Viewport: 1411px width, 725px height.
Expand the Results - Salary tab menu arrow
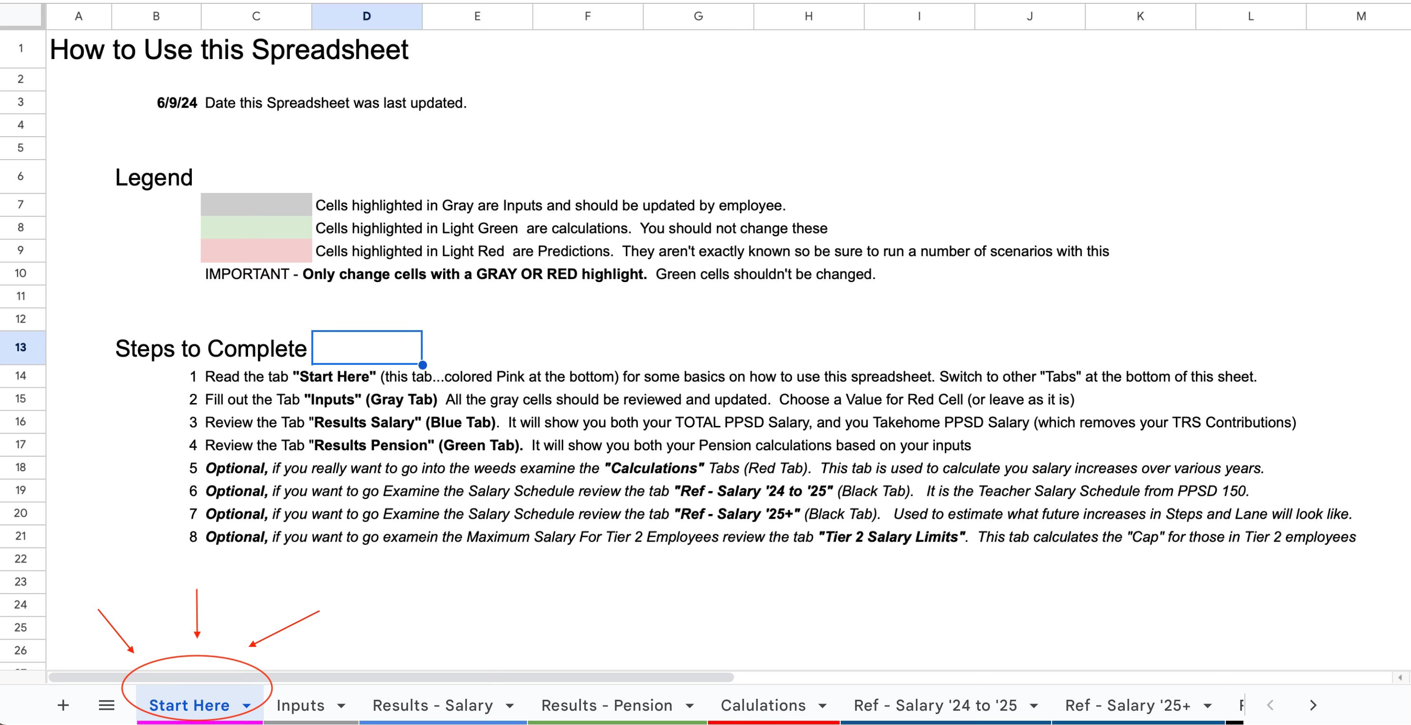pyautogui.click(x=509, y=705)
